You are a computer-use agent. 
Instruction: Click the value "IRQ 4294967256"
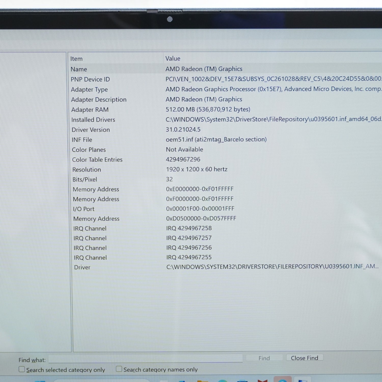(189, 248)
